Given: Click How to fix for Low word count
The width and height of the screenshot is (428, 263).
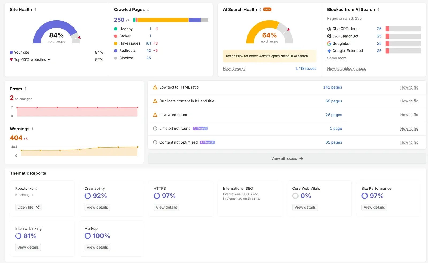Looking at the screenshot, I should (409, 115).
